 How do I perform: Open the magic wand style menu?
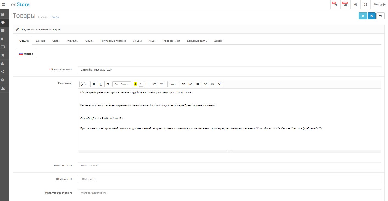[x=84, y=84]
